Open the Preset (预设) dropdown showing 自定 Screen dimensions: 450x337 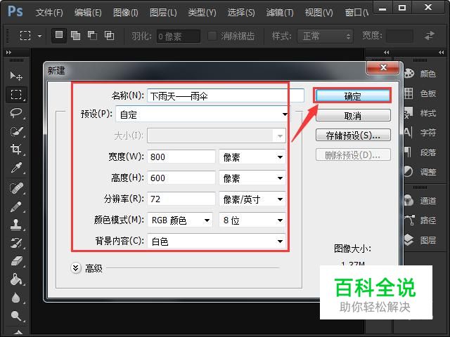click(203, 114)
